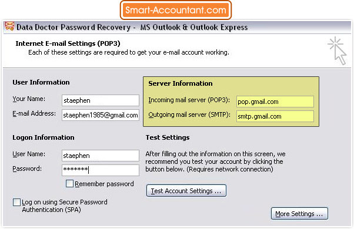This screenshot has width=354, height=229.
Task: Click the Logon Information section title
Action: click(44, 137)
